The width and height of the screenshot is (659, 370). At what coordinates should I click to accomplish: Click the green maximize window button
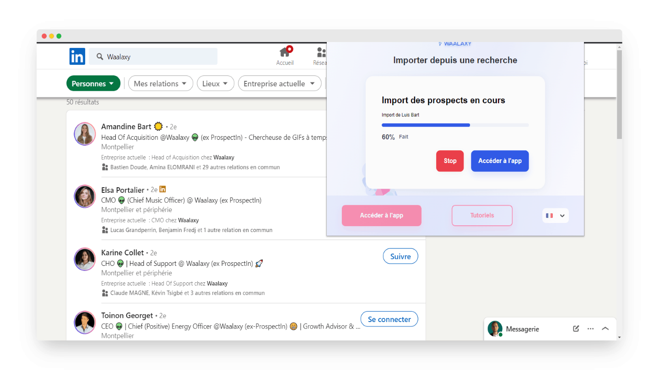pyautogui.click(x=59, y=36)
